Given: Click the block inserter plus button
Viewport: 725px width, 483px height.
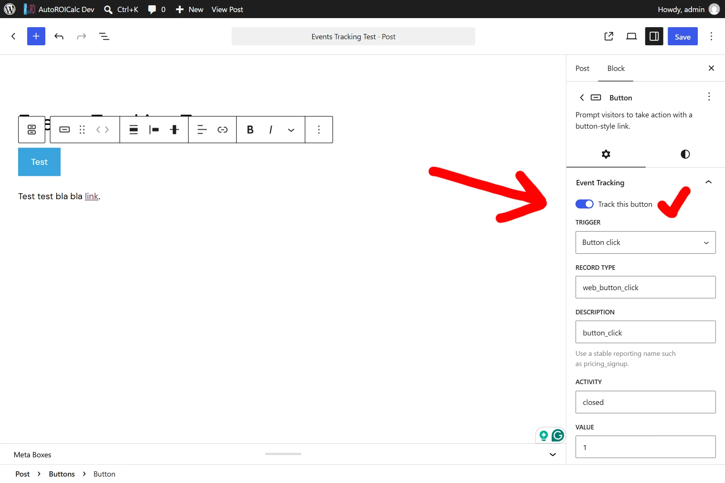Looking at the screenshot, I should (x=36, y=36).
